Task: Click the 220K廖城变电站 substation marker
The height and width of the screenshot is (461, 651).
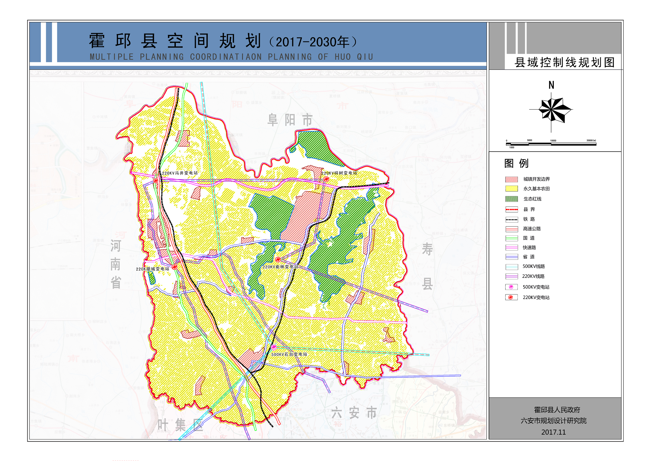Action: pyautogui.click(x=174, y=267)
